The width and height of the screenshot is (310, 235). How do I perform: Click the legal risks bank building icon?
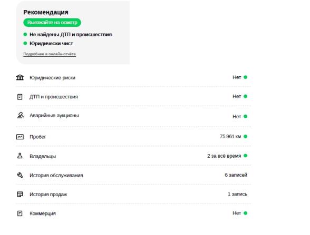(20, 77)
